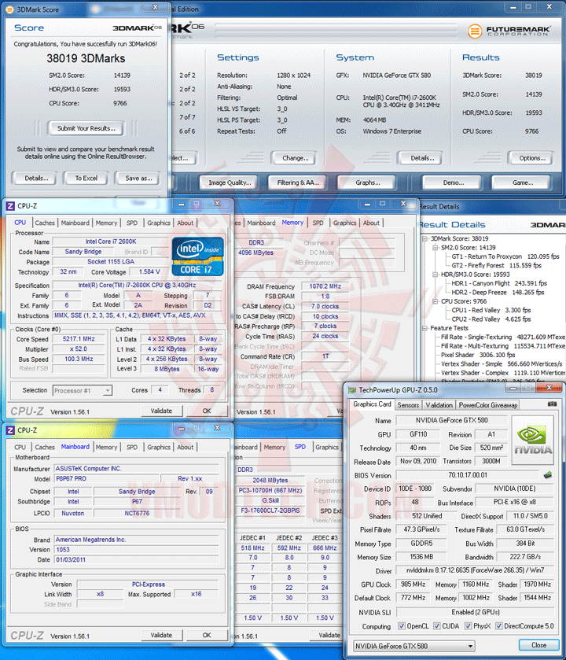
Task: Open the Sensors tab in GPU-Z
Action: click(x=408, y=405)
